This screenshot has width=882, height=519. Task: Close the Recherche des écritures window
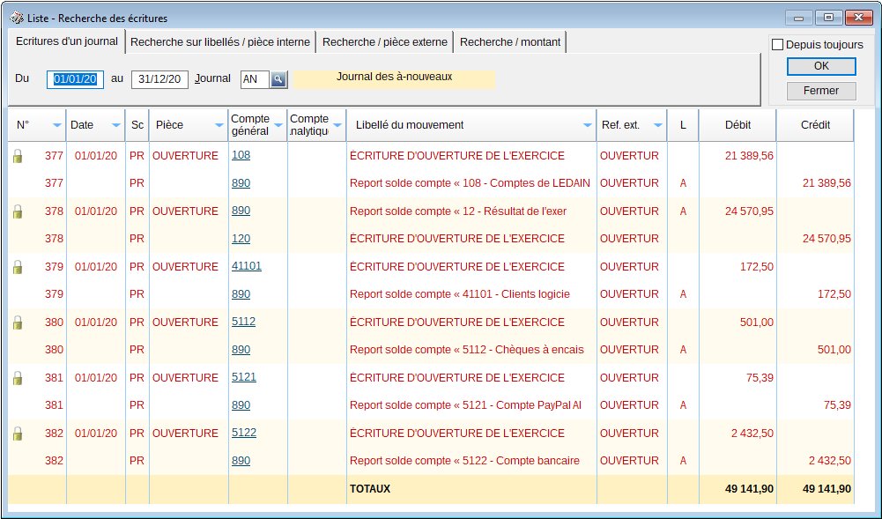point(859,18)
